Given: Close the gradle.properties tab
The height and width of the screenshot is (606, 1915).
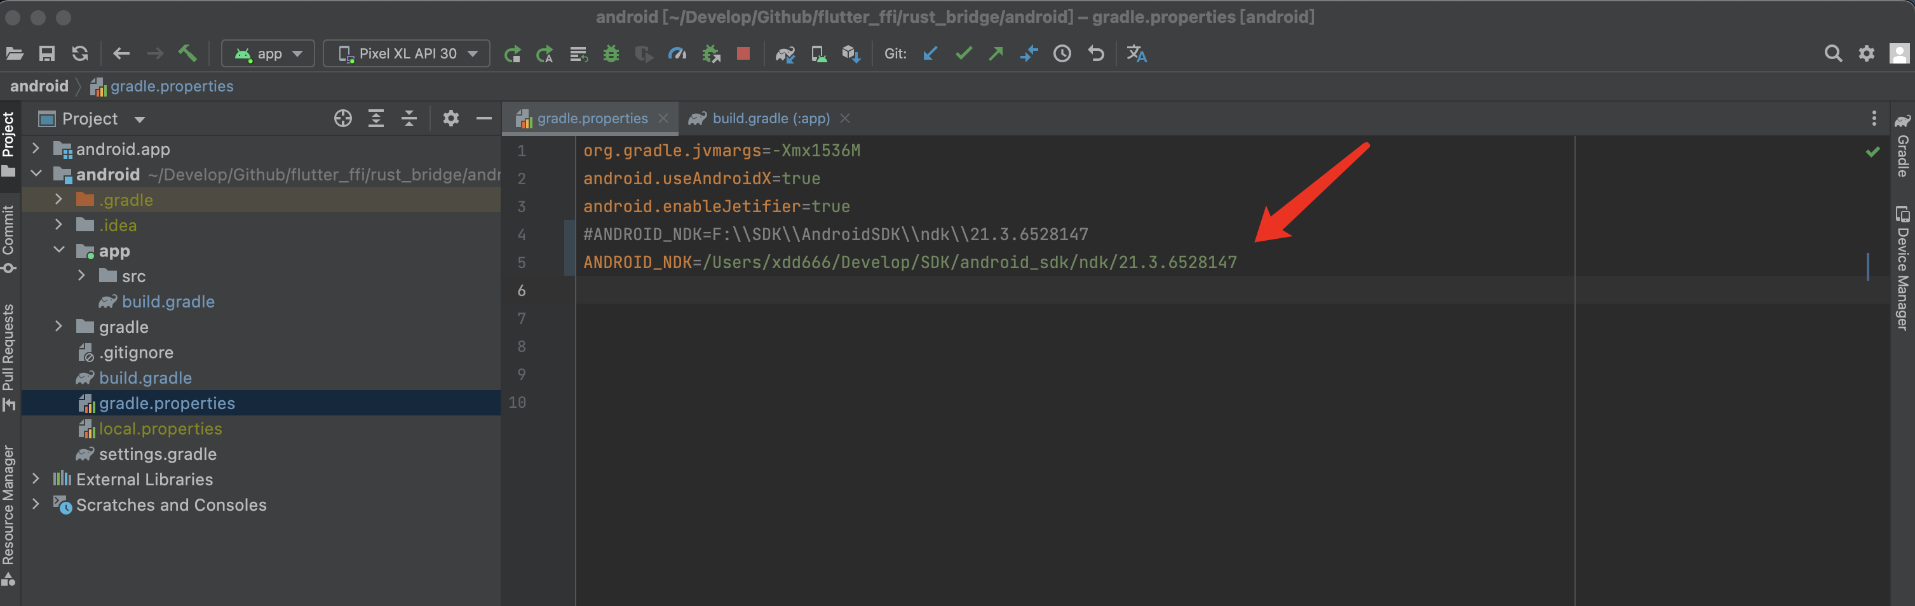Looking at the screenshot, I should click(x=663, y=118).
